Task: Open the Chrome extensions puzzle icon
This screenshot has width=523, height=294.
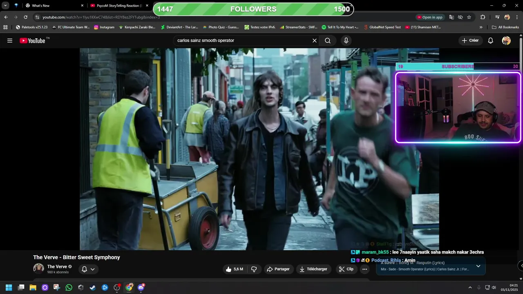Action: pos(483,17)
